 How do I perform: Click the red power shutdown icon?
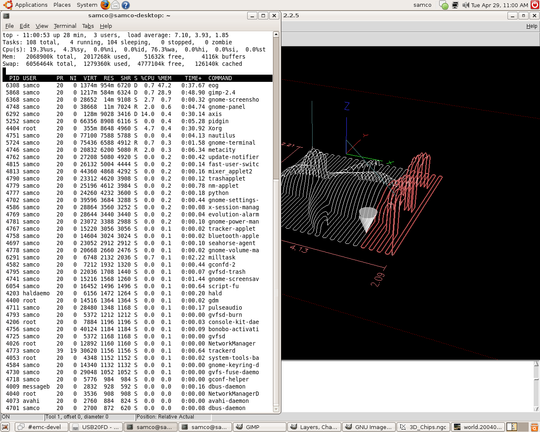(535, 5)
